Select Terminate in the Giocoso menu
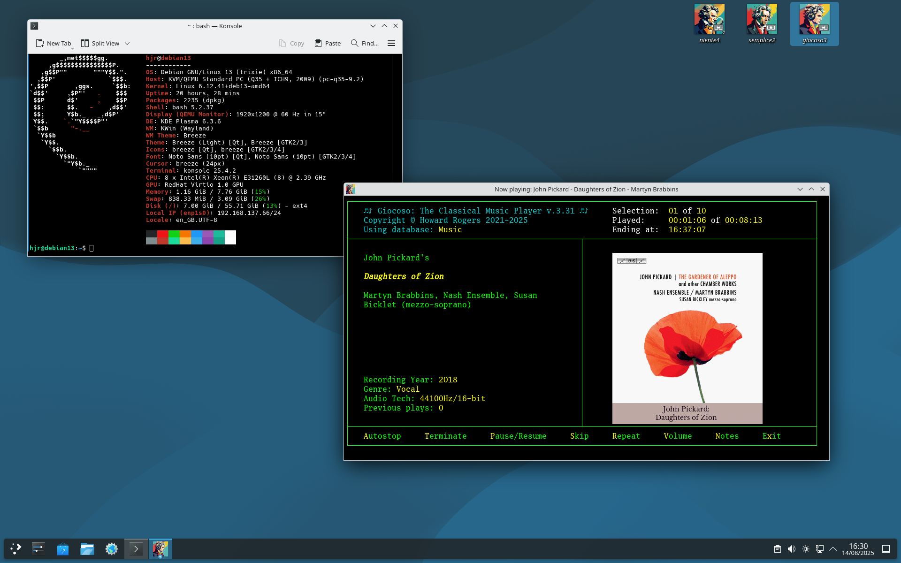The image size is (901, 563). click(x=445, y=436)
